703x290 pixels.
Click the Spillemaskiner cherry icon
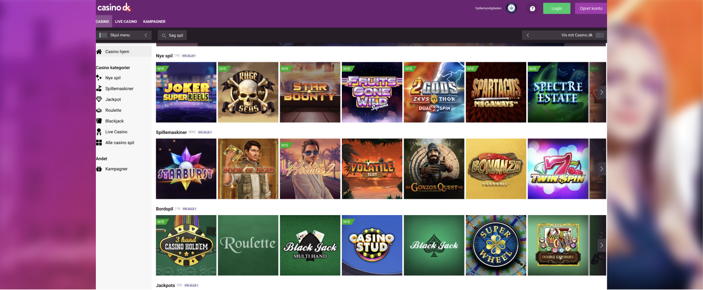(99, 88)
